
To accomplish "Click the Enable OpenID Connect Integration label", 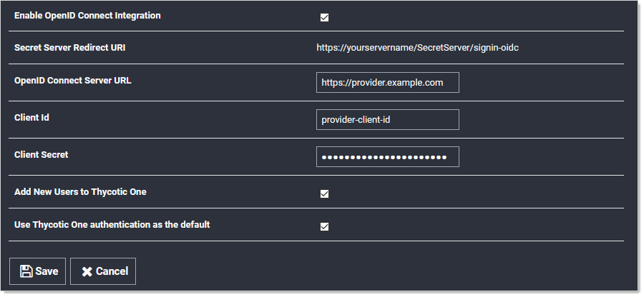I will tap(87, 16).
